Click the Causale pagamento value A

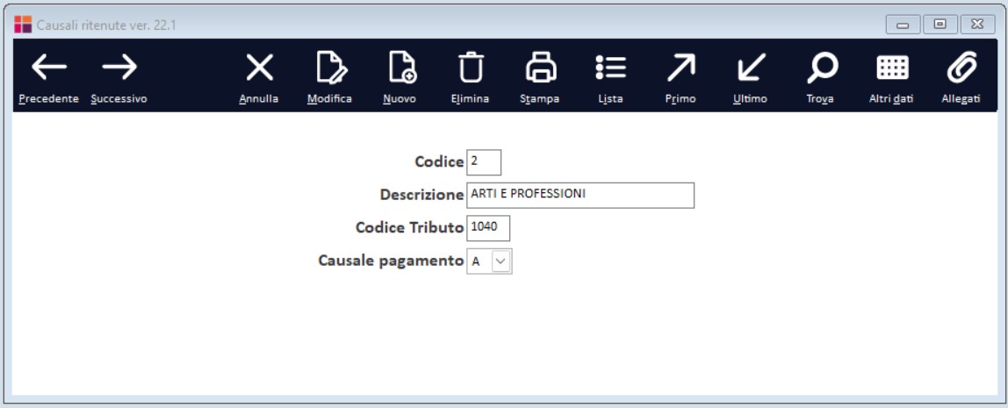point(476,262)
